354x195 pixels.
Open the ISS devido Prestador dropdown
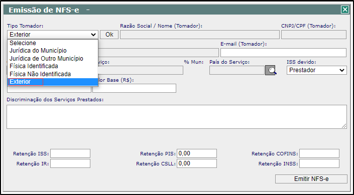coord(317,70)
